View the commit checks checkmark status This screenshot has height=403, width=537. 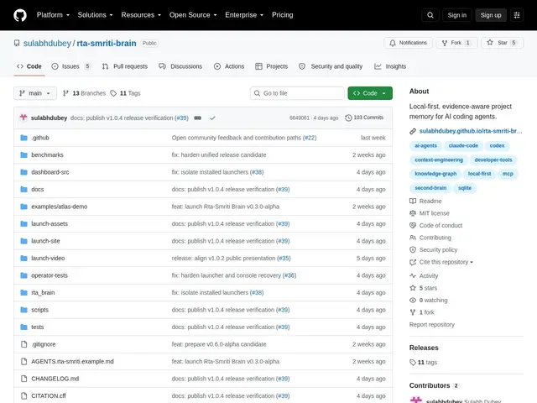[x=212, y=118]
